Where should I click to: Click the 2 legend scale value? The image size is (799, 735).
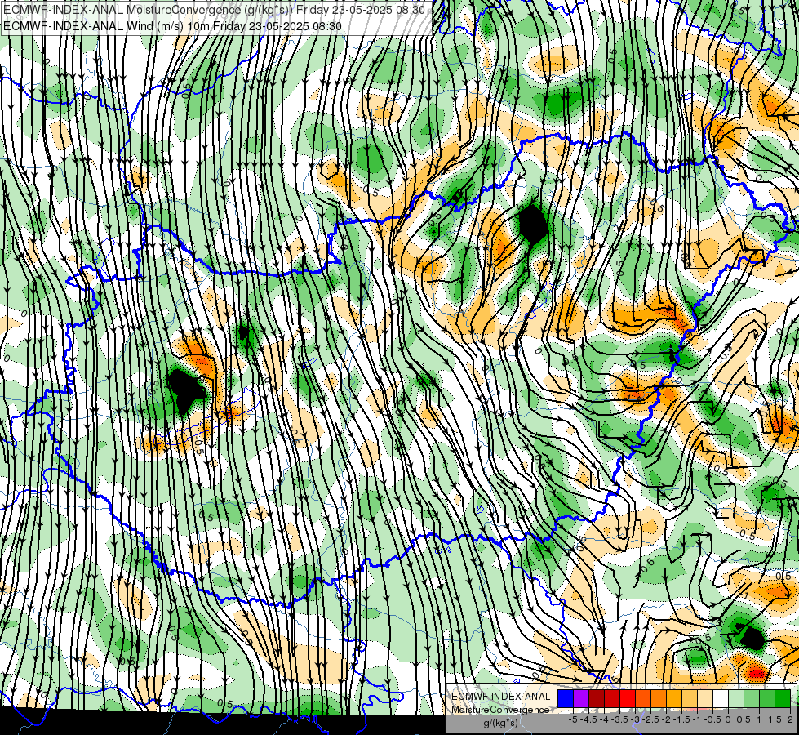[790, 719]
